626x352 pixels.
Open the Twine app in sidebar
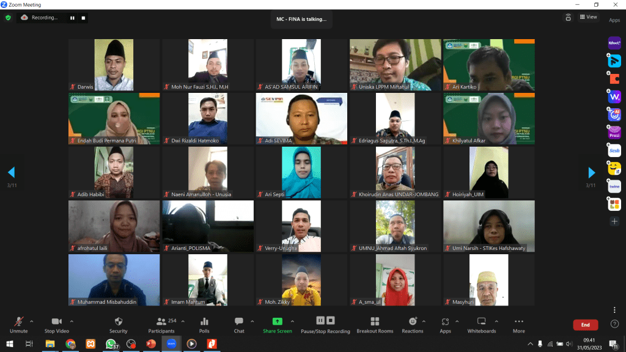coord(614,186)
